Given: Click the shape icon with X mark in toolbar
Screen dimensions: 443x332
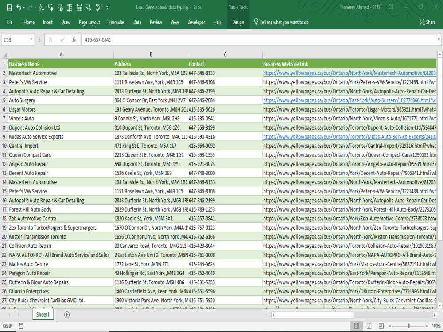Looking at the screenshot, I should pyautogui.click(x=60, y=8).
